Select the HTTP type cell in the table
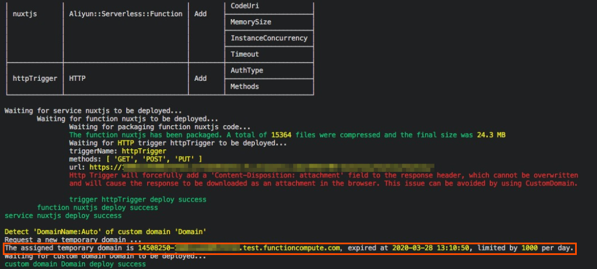This screenshot has height=269, width=597. [77, 79]
